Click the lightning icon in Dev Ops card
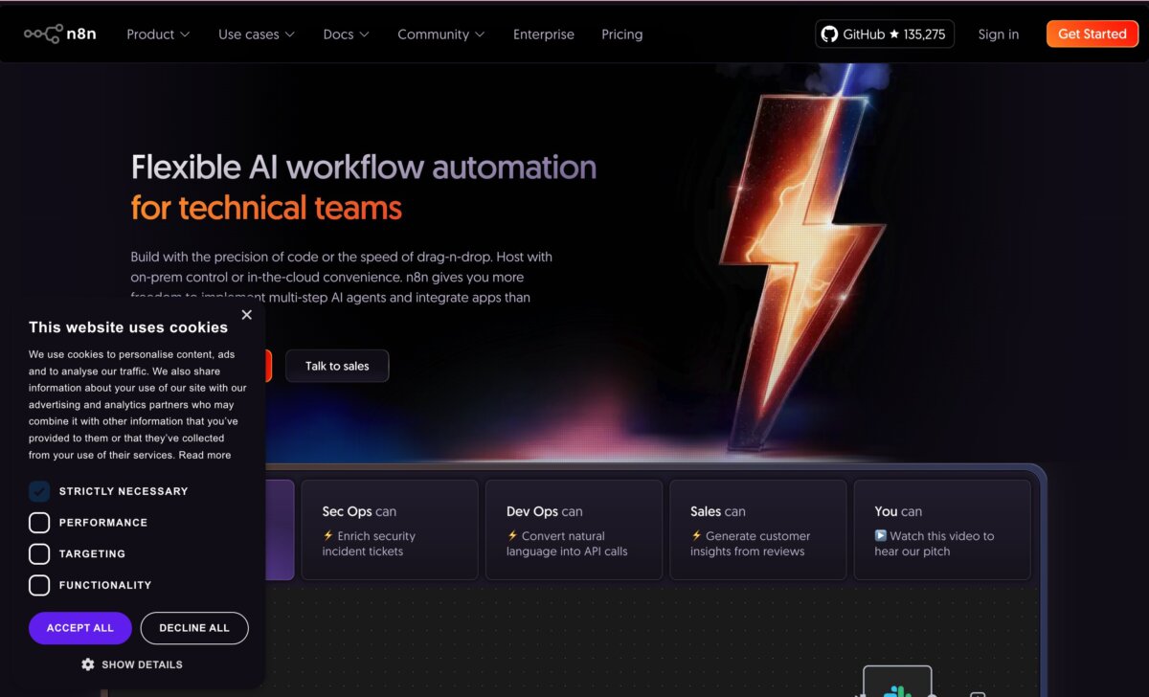The width and height of the screenshot is (1149, 697). coord(511,536)
